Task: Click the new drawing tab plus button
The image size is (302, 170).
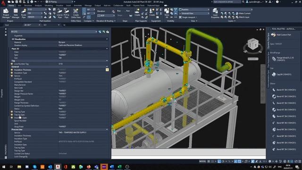Action: click(x=64, y=25)
